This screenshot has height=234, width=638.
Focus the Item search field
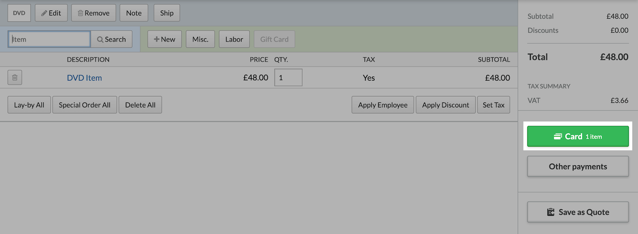[49, 39]
